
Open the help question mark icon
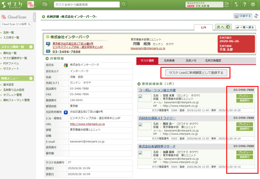244,4
